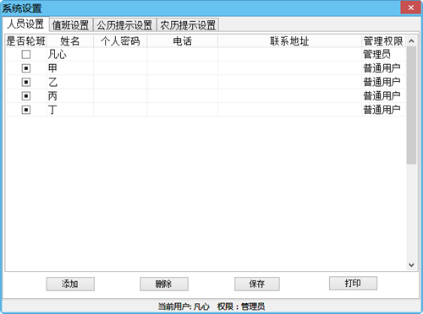This screenshot has width=423, height=314.
Task: Click the 个人密码 column header
Action: pos(120,41)
